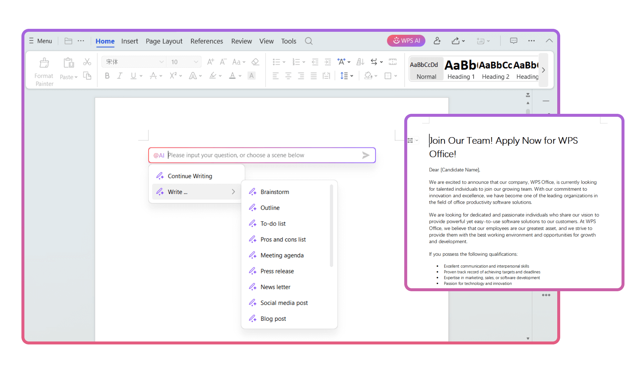Click the justify alignment icon

314,76
